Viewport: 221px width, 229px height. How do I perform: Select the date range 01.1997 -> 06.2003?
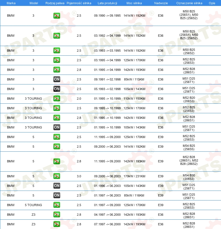[107, 195]
